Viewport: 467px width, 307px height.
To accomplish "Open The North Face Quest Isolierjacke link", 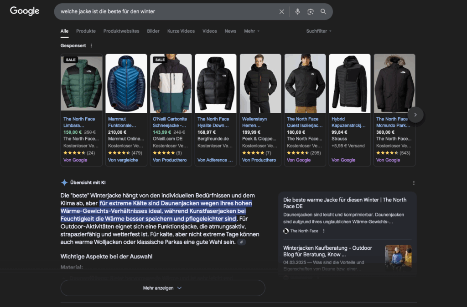I will tap(304, 122).
